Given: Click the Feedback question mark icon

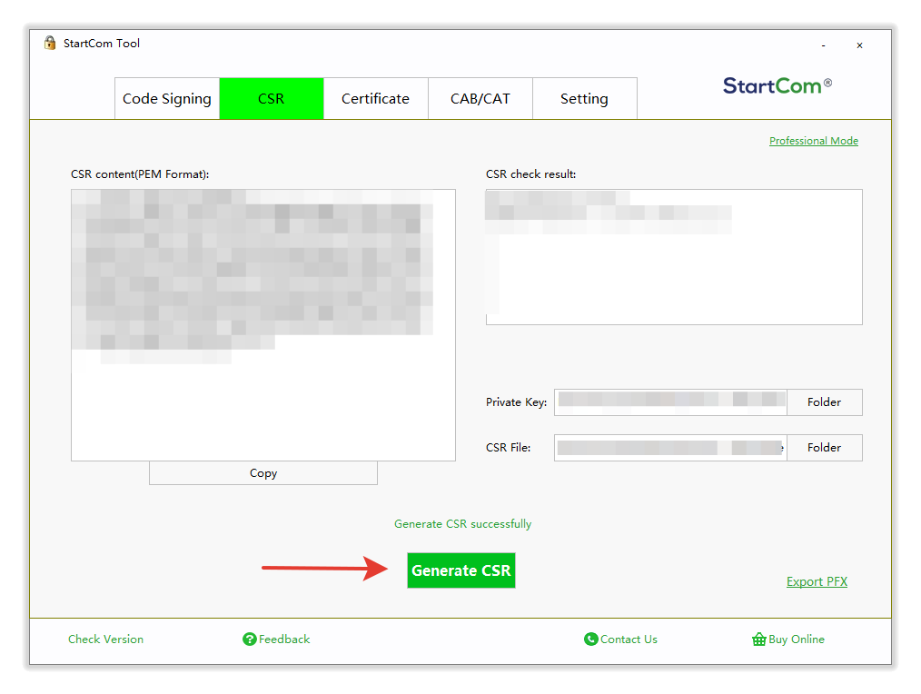Looking at the screenshot, I should click(x=249, y=639).
